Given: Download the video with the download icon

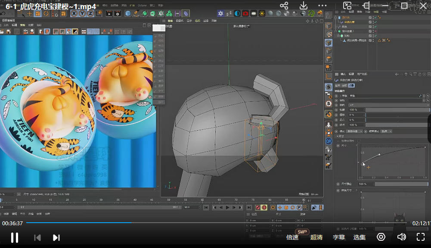Looking at the screenshot, I should (304, 6).
